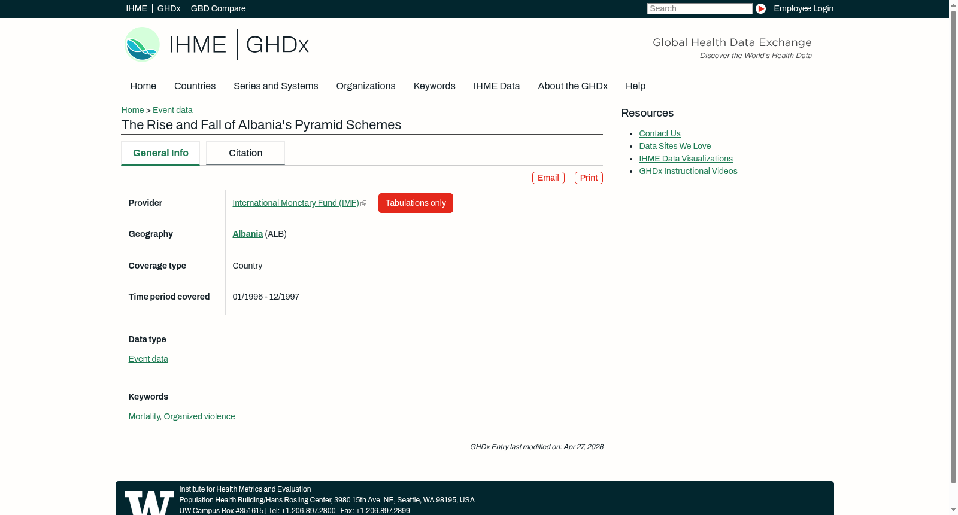Image resolution: width=958 pixels, height=515 pixels.
Task: Switch to the Citation tab
Action: 245,153
